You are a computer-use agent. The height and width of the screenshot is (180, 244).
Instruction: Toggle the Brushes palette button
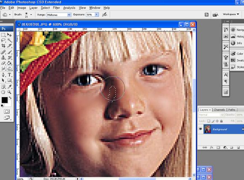(207, 15)
